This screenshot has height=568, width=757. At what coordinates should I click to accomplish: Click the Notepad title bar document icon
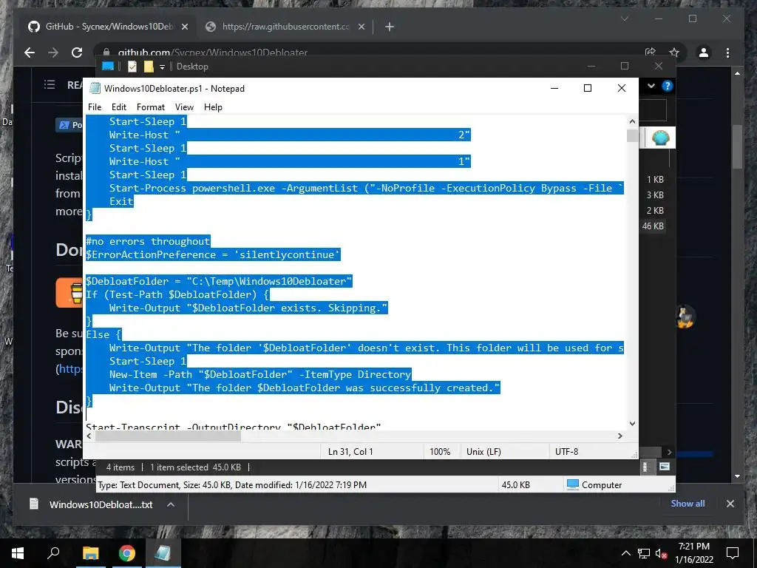click(95, 89)
